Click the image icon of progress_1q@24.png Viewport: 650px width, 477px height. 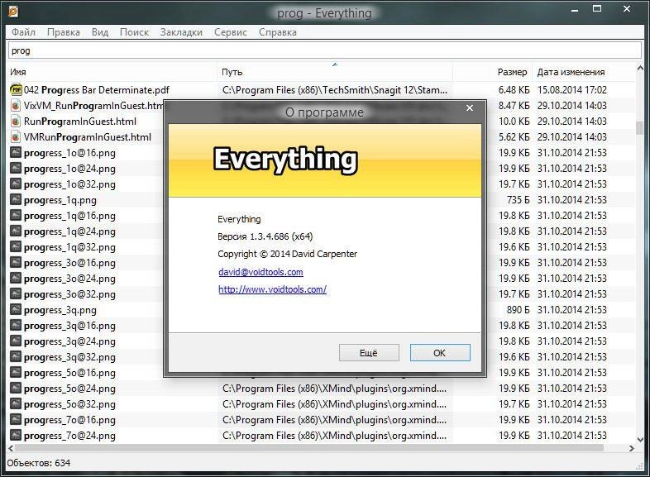pyautogui.click(x=16, y=231)
